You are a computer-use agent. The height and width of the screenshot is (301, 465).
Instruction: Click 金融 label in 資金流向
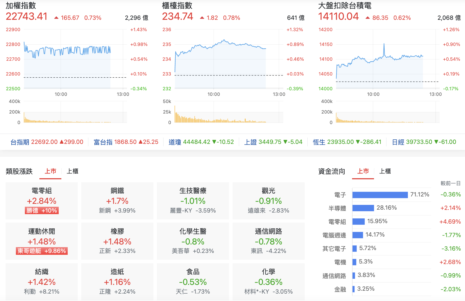point(340,289)
